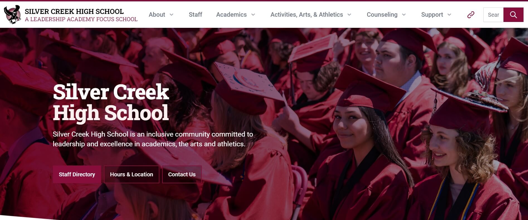The height and width of the screenshot is (220, 528).
Task: Open the quick links chain icon
Action: pos(471,15)
